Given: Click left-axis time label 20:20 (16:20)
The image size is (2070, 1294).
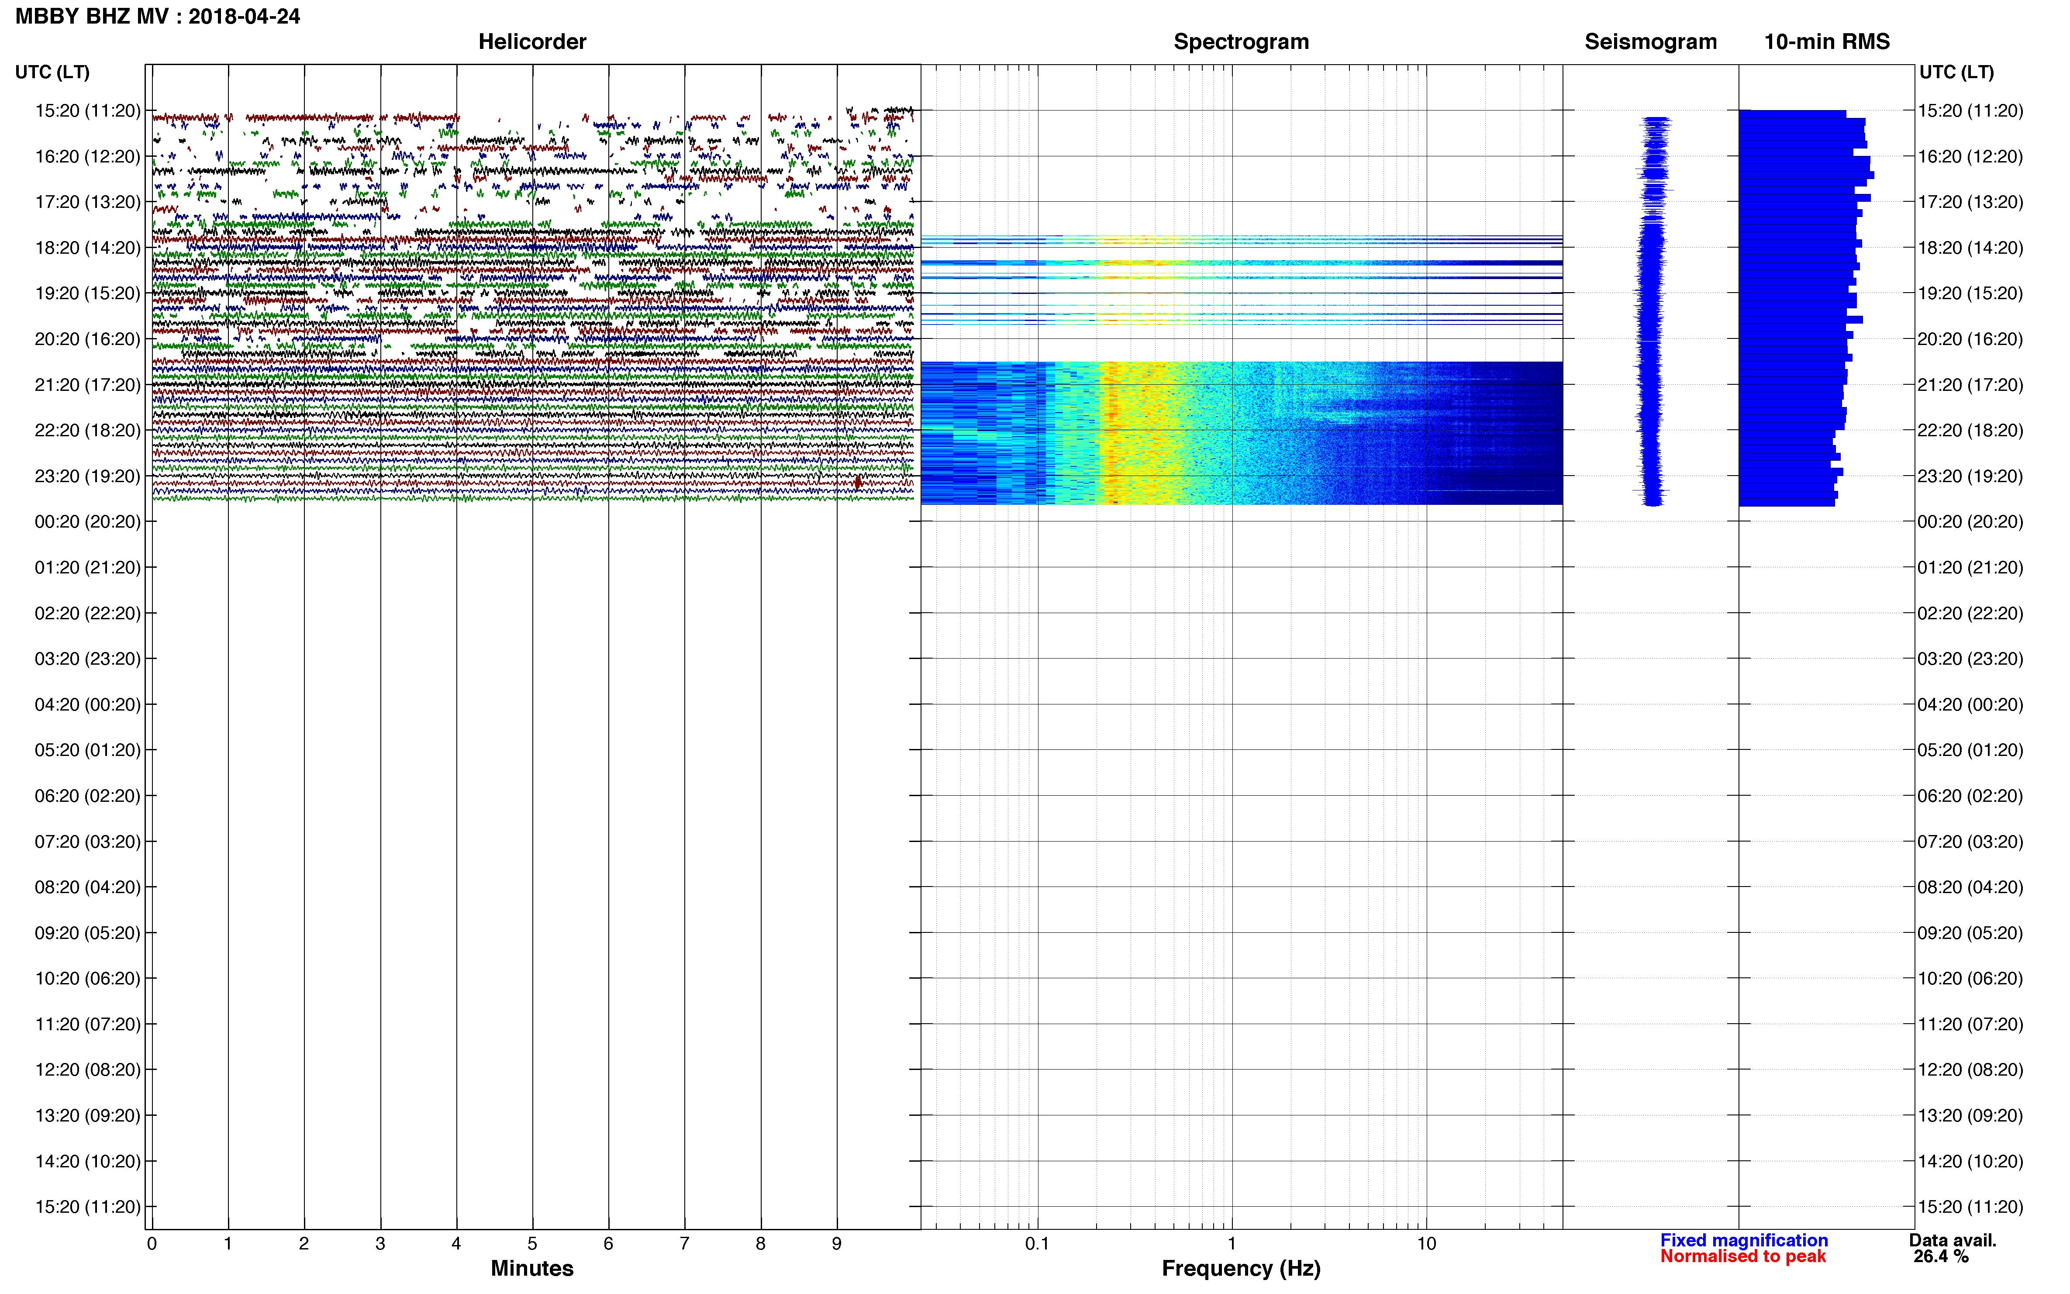Looking at the screenshot, I should (x=87, y=339).
